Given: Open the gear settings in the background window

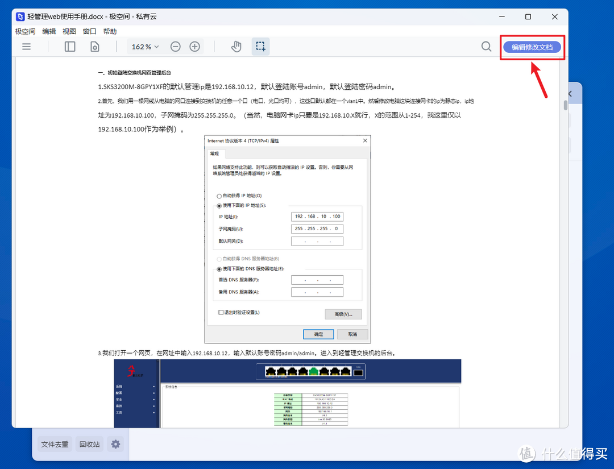Looking at the screenshot, I should [x=115, y=445].
